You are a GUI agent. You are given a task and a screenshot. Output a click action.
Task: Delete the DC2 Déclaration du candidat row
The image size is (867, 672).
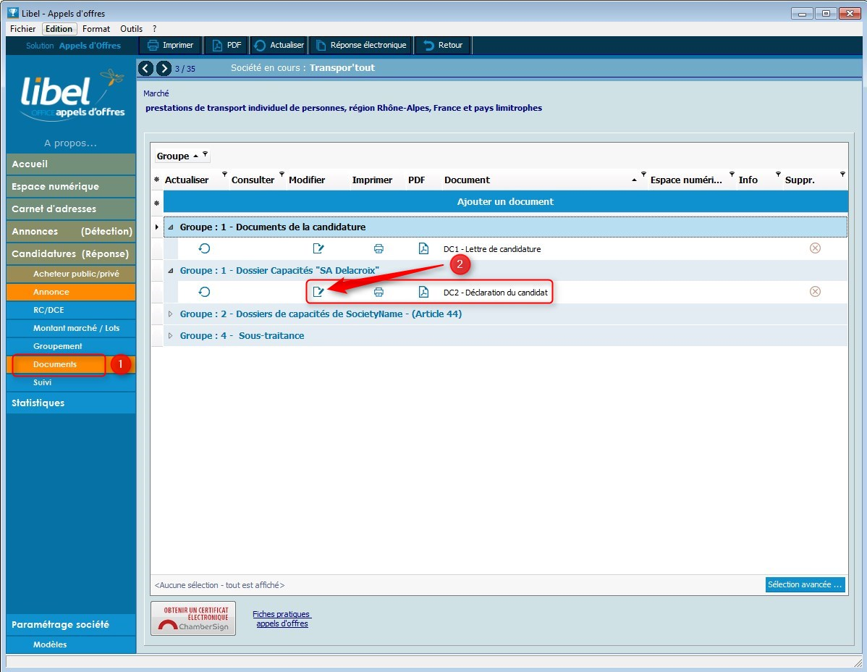coord(814,292)
